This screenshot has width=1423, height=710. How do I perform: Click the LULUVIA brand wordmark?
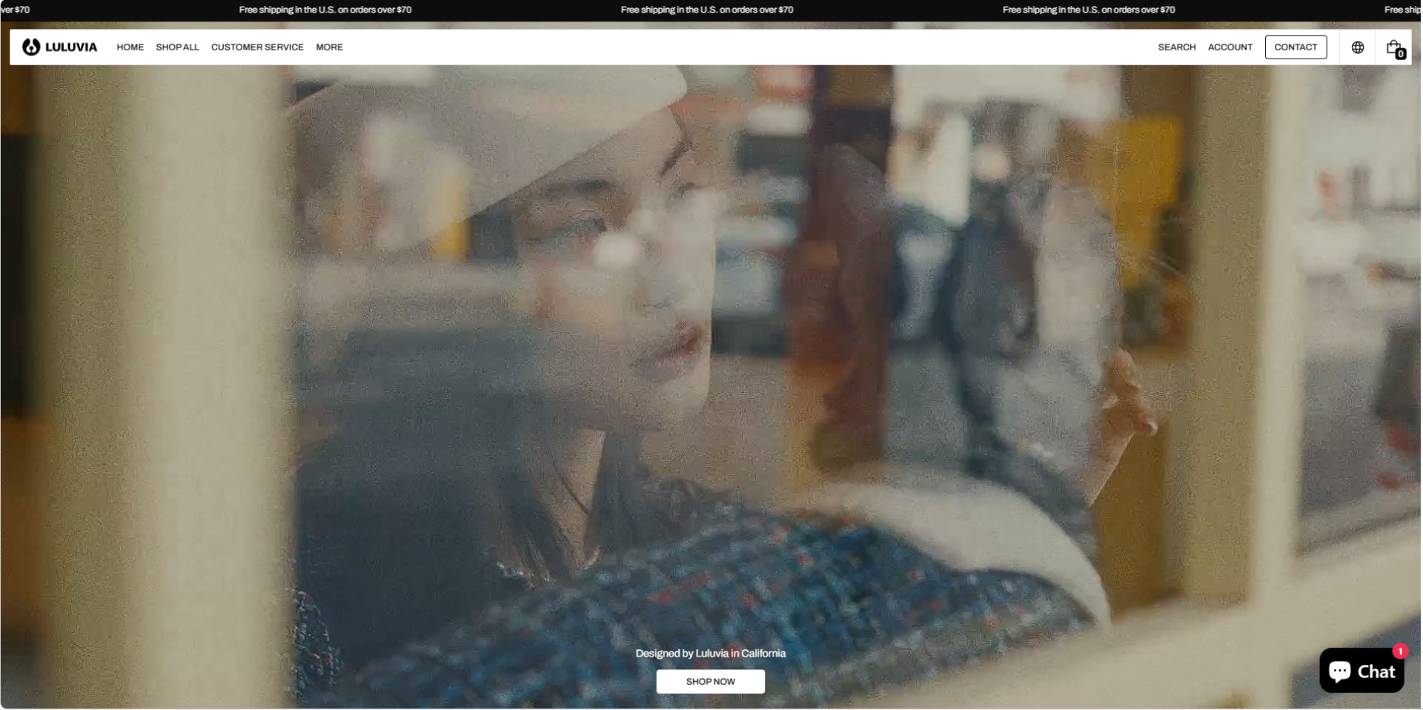tap(71, 47)
